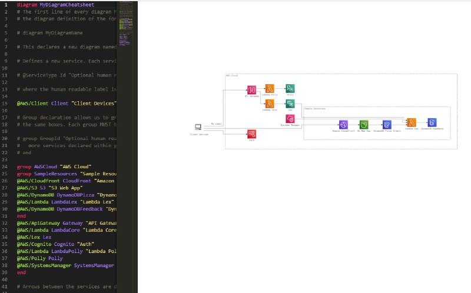Click the API Gateway icon in diagram
471x293 pixels.
click(251, 90)
